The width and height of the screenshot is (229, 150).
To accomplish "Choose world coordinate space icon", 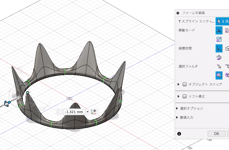I will tap(219, 48).
